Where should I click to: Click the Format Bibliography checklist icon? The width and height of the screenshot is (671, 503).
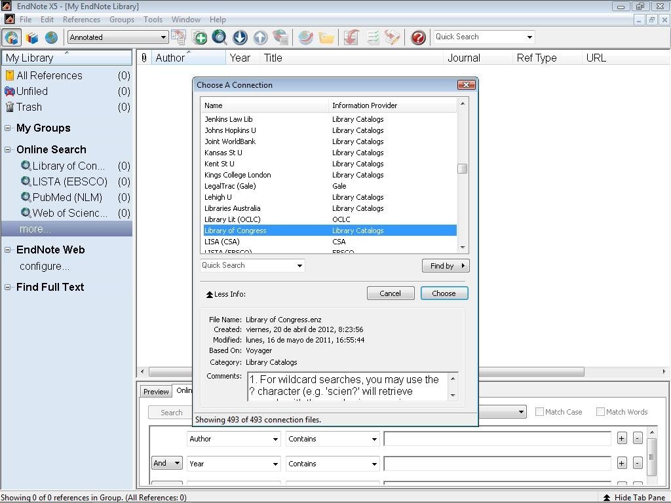point(372,37)
